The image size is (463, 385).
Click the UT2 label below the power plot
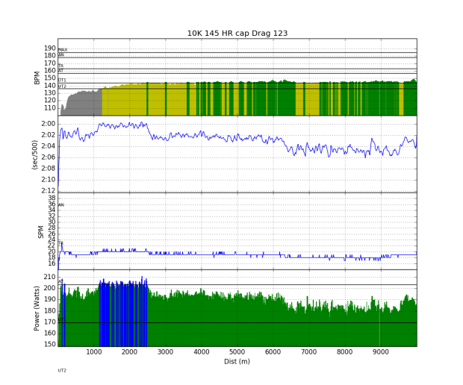coord(62,370)
